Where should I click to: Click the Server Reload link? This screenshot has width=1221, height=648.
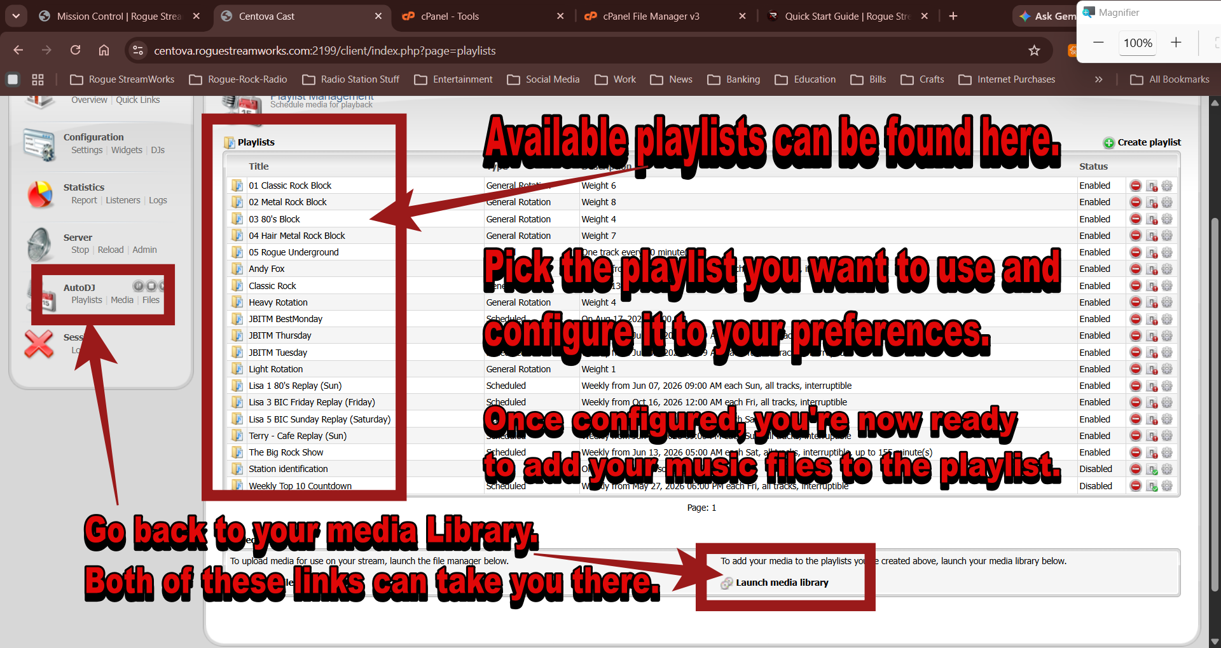111,250
